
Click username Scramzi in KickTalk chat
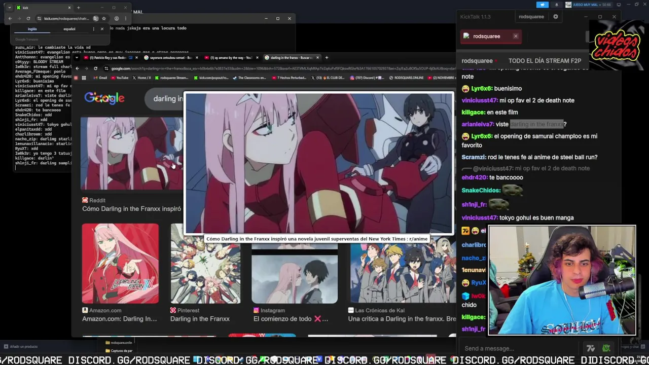(x=474, y=157)
